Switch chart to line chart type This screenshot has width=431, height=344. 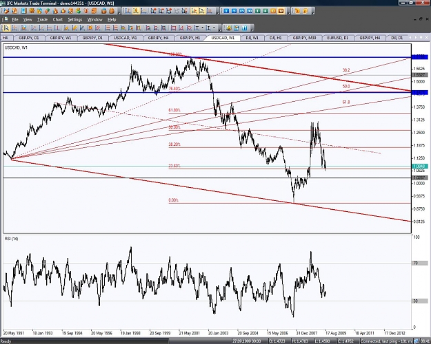143,11
